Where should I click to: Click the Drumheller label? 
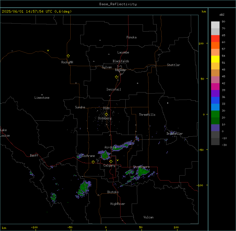coord(175,134)
